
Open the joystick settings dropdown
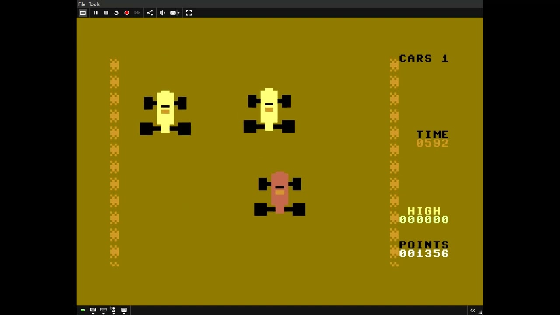(x=113, y=311)
